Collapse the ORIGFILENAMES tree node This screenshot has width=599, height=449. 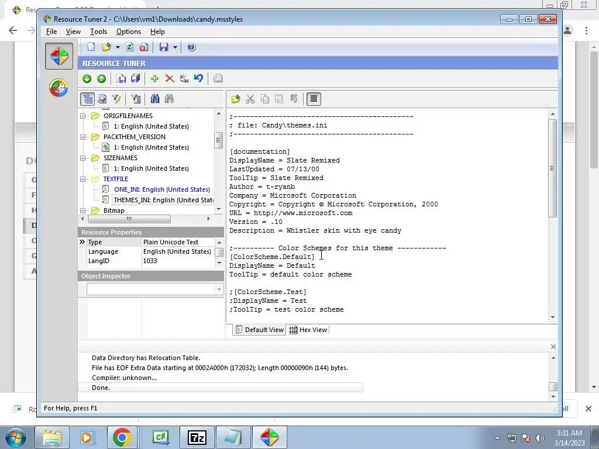(83, 116)
